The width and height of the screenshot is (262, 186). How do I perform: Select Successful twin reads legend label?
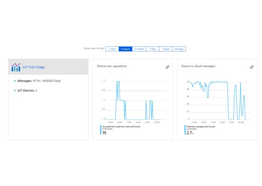[x=121, y=127]
